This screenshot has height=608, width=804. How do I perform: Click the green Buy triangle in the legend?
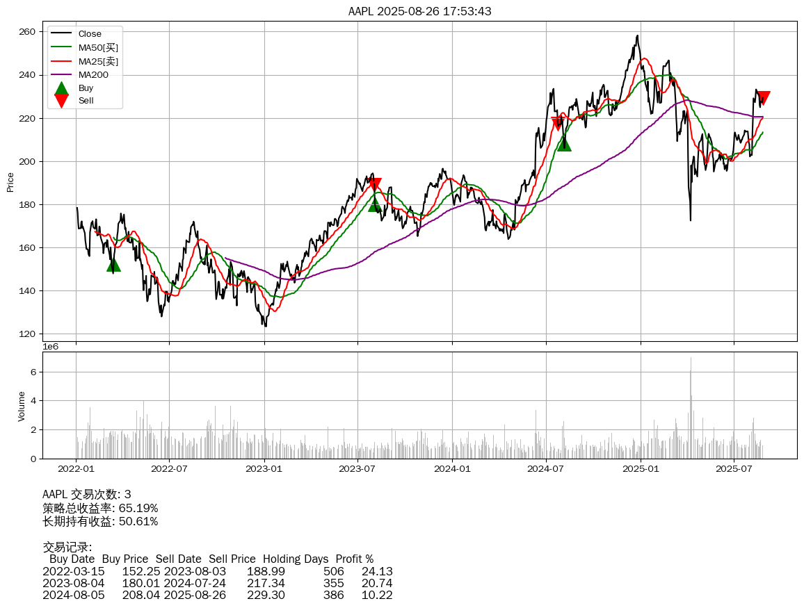pyautogui.click(x=62, y=88)
